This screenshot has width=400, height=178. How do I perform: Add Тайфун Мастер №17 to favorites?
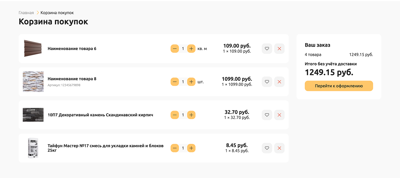tap(267, 148)
